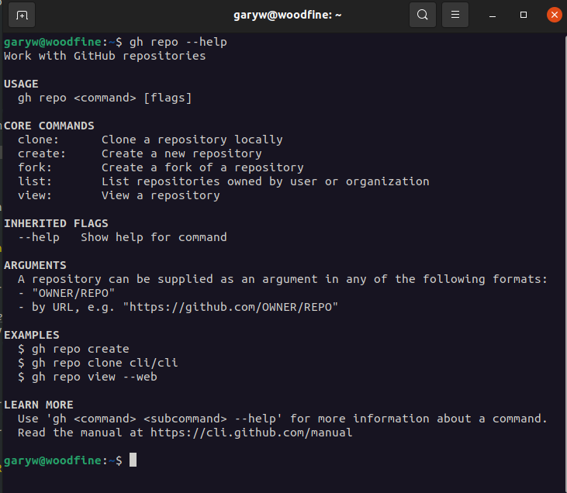Click 'gh repo <command> [flags]' line

[x=105, y=98]
